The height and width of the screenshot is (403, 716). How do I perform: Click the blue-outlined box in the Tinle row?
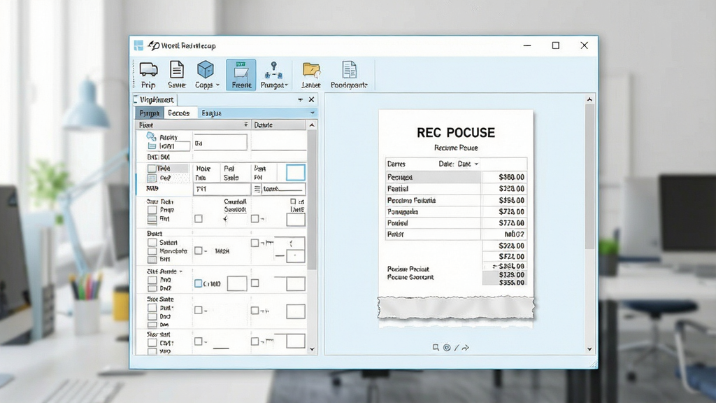point(296,173)
